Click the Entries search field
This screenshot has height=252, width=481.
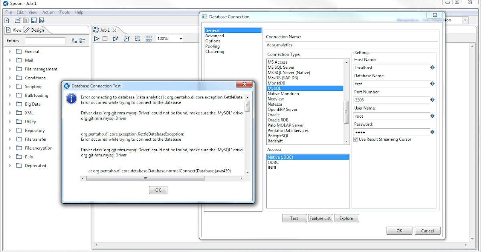coord(45,41)
